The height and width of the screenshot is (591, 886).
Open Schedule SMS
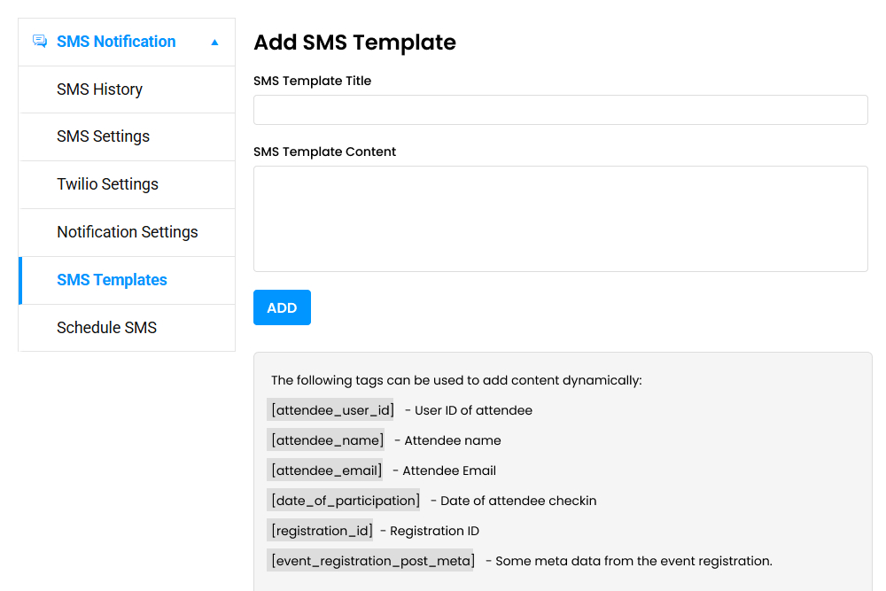(106, 328)
